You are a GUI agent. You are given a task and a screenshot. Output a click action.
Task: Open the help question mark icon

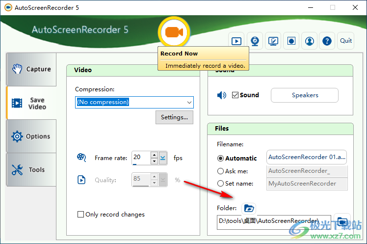coord(327,41)
